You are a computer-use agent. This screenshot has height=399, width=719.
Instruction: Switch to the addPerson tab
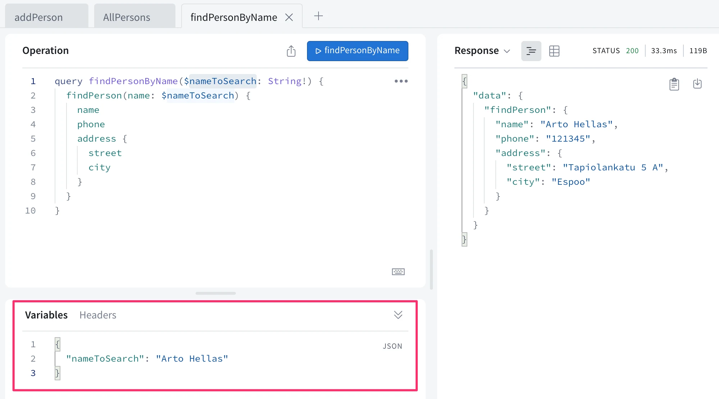[46, 17]
